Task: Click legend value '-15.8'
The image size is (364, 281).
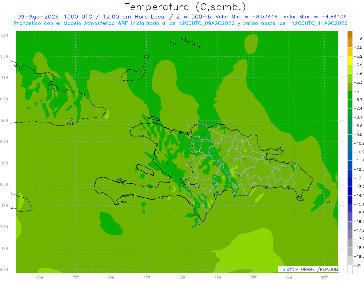Action: tap(359, 213)
